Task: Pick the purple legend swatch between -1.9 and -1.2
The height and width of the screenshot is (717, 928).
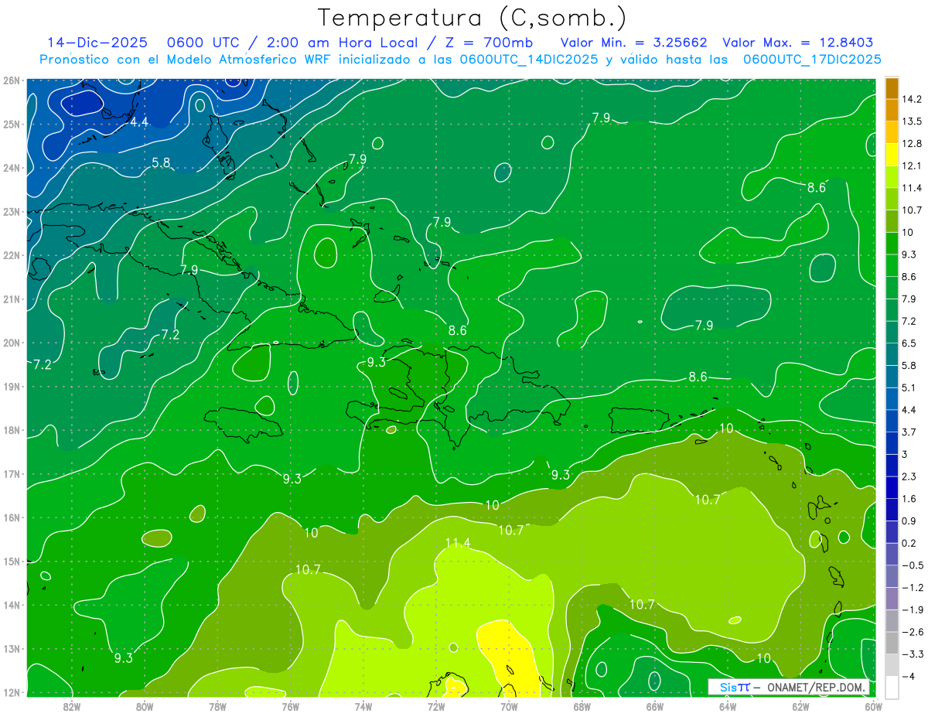Action: pyautogui.click(x=892, y=599)
